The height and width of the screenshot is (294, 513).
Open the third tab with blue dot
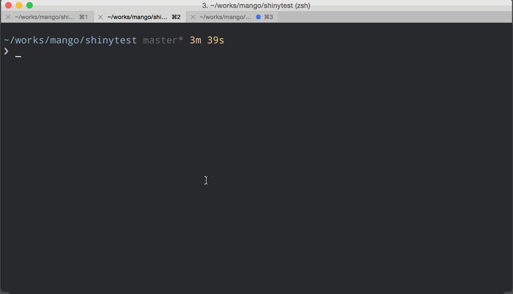[x=226, y=17]
